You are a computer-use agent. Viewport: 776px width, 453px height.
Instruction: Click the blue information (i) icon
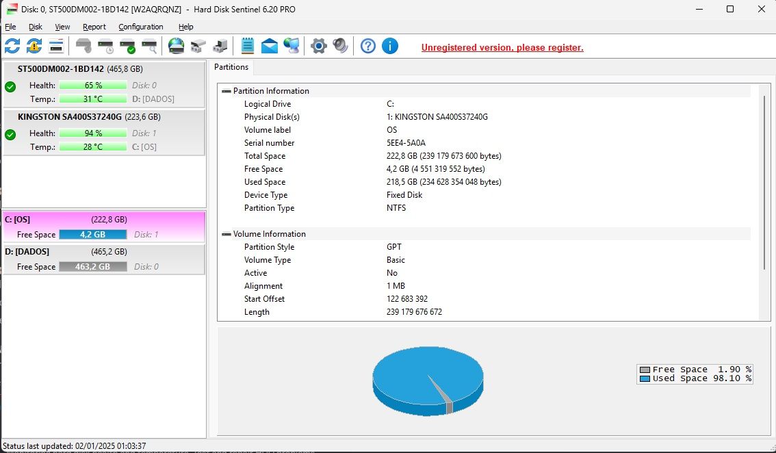point(390,46)
